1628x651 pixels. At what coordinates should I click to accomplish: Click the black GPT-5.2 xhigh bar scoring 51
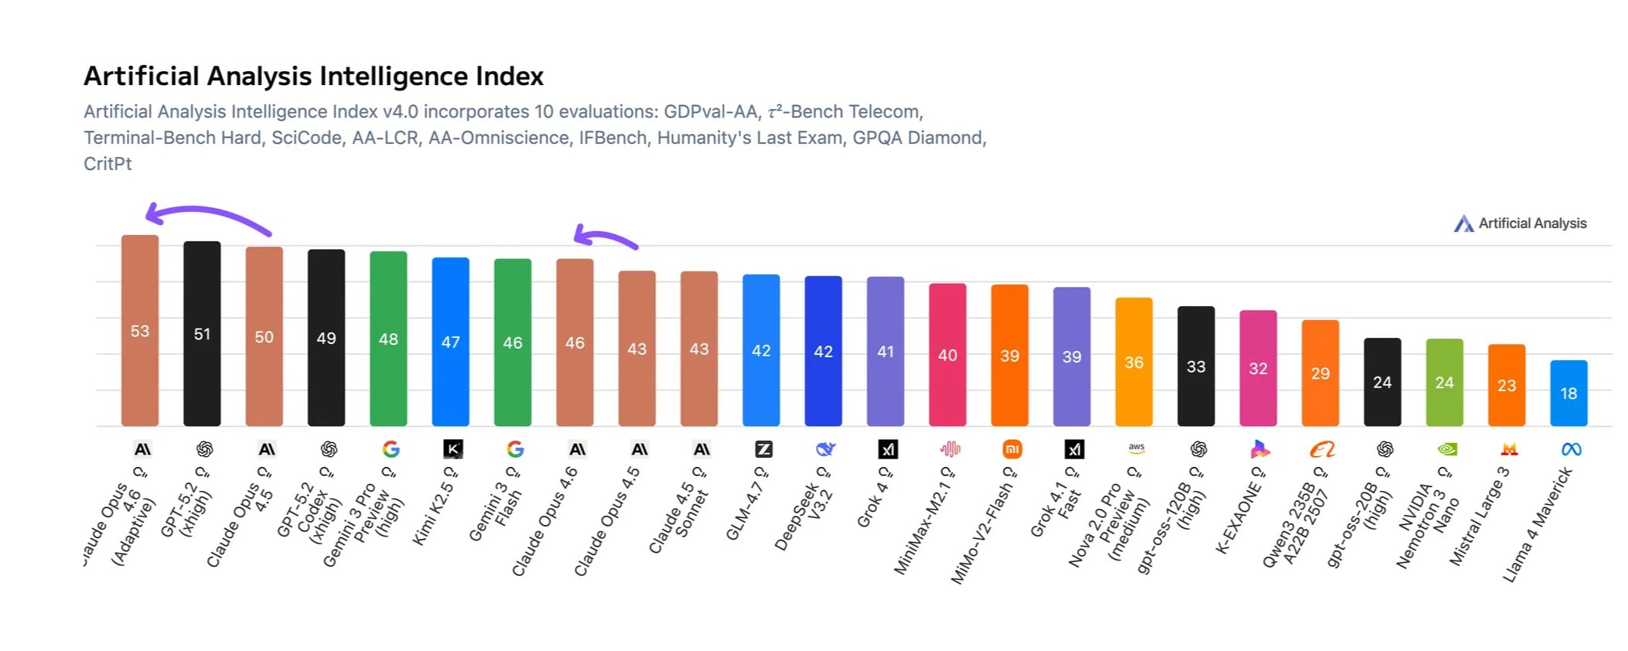(x=202, y=333)
